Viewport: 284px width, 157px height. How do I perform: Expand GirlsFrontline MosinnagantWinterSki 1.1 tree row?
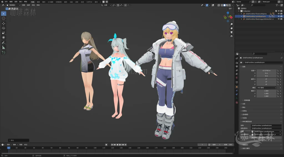(x=242, y=19)
